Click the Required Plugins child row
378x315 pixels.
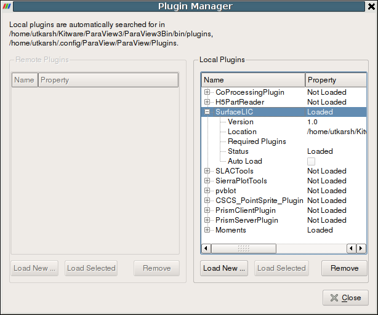pyautogui.click(x=284, y=142)
